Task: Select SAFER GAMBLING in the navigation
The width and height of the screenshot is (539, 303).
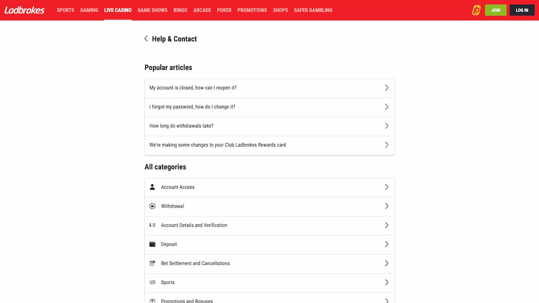Action: click(313, 10)
